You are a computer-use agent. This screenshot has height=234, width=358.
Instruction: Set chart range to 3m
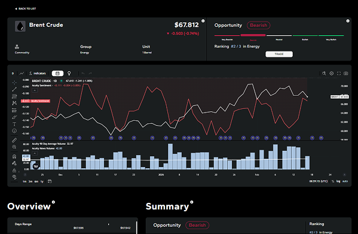(x=30, y=181)
